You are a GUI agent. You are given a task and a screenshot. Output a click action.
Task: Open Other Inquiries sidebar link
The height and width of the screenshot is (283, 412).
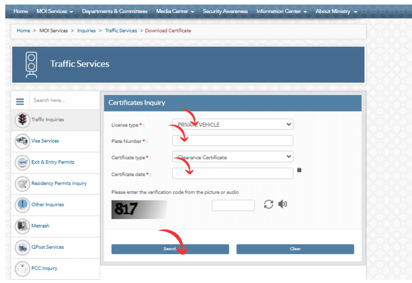[48, 204]
